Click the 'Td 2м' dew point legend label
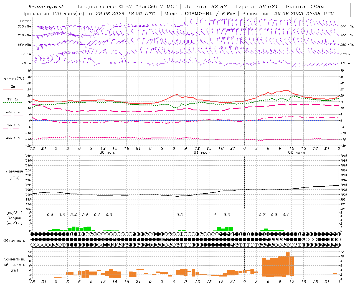Screen dimensions: 355x284 tap(13, 99)
